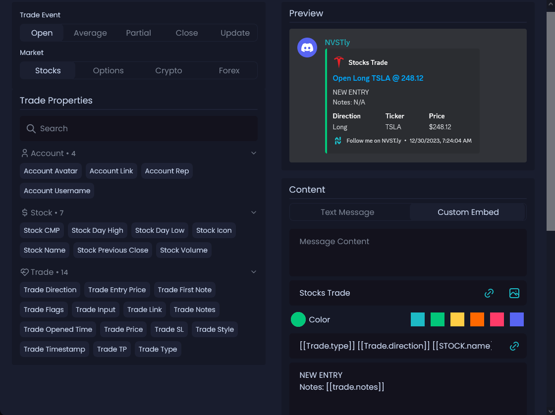Open the 'Open Long TSLA @ 248.12' preview link
This screenshot has height=415, width=555.
click(378, 78)
